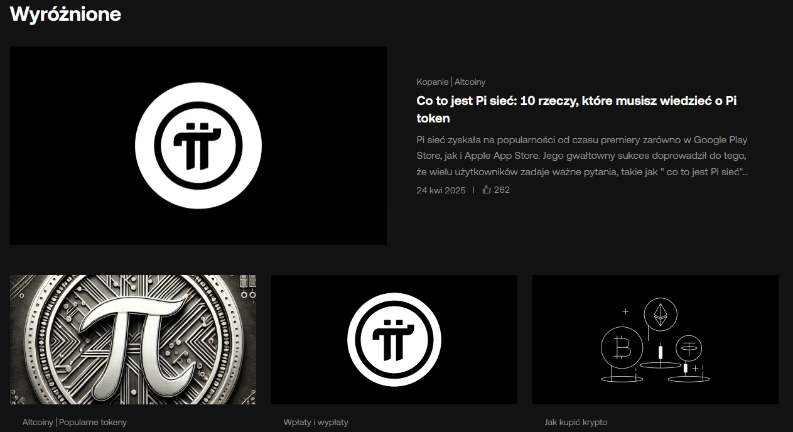Select the 'Jak kupić krypto' category tag
This screenshot has width=793, height=432.
[576, 422]
